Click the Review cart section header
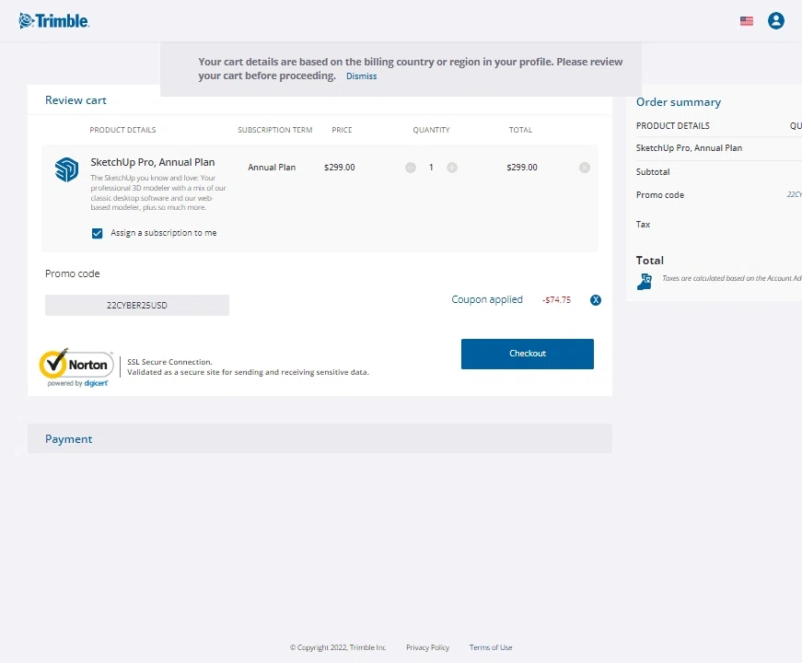The height and width of the screenshot is (663, 802). (x=76, y=100)
